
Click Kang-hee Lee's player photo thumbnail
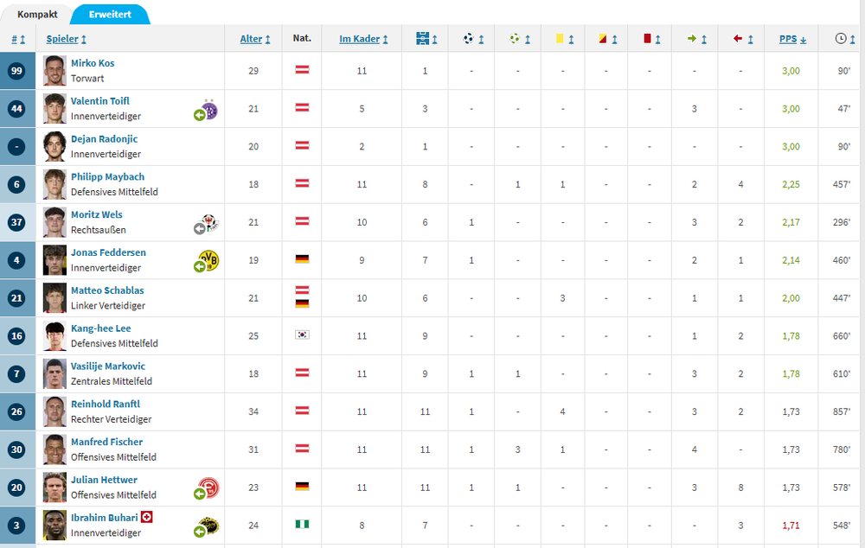coord(54,335)
